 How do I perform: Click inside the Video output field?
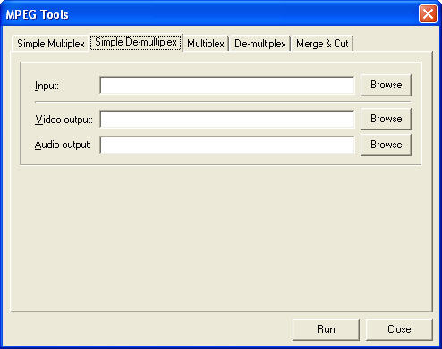(x=227, y=119)
